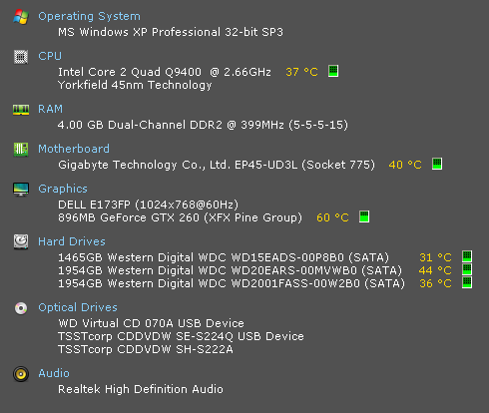Click the green RAM stick icon
The image size is (489, 413).
21,110
